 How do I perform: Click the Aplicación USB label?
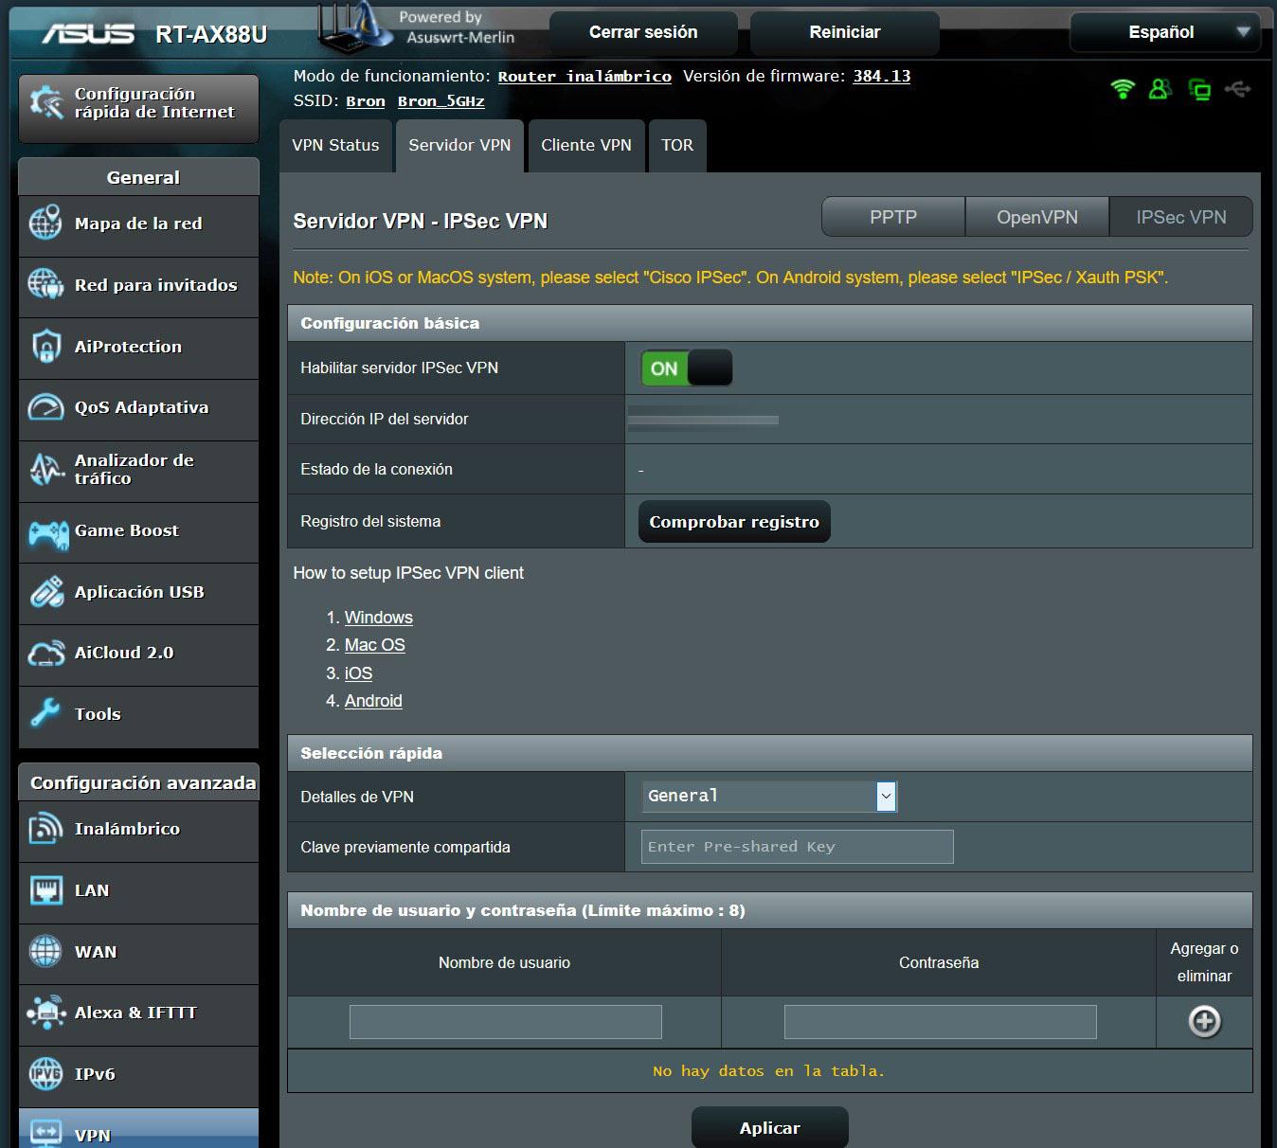(x=139, y=592)
